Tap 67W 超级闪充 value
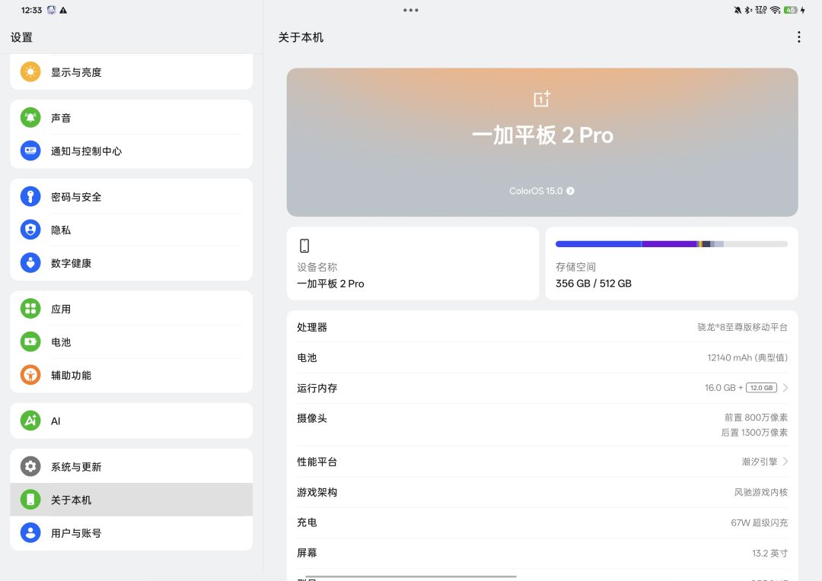Screen dimensions: 822x581 tap(759, 522)
